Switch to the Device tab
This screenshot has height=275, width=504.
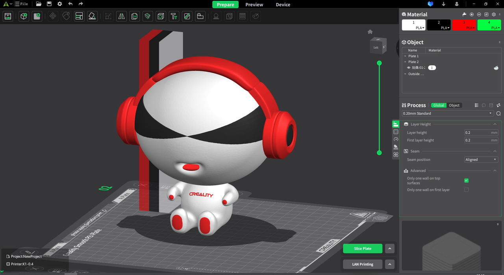pyautogui.click(x=283, y=5)
